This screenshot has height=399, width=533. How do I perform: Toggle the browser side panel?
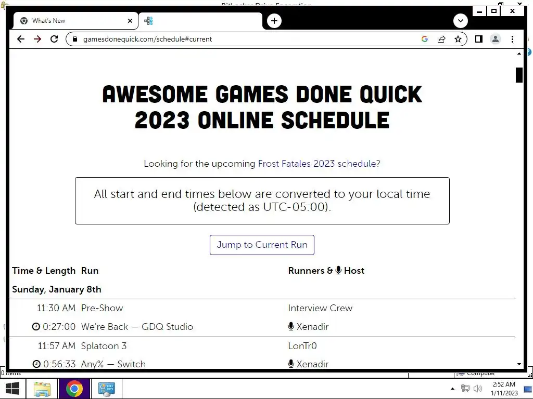[x=479, y=39]
